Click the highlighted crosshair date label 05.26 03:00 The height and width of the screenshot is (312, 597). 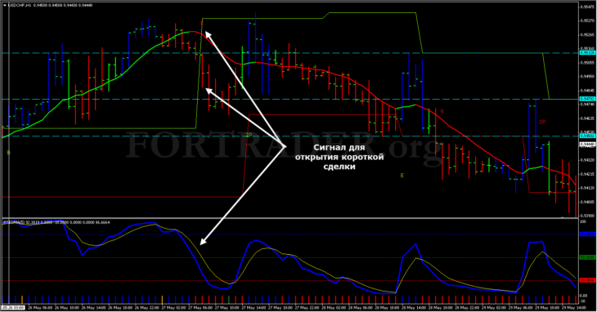(x=13, y=307)
